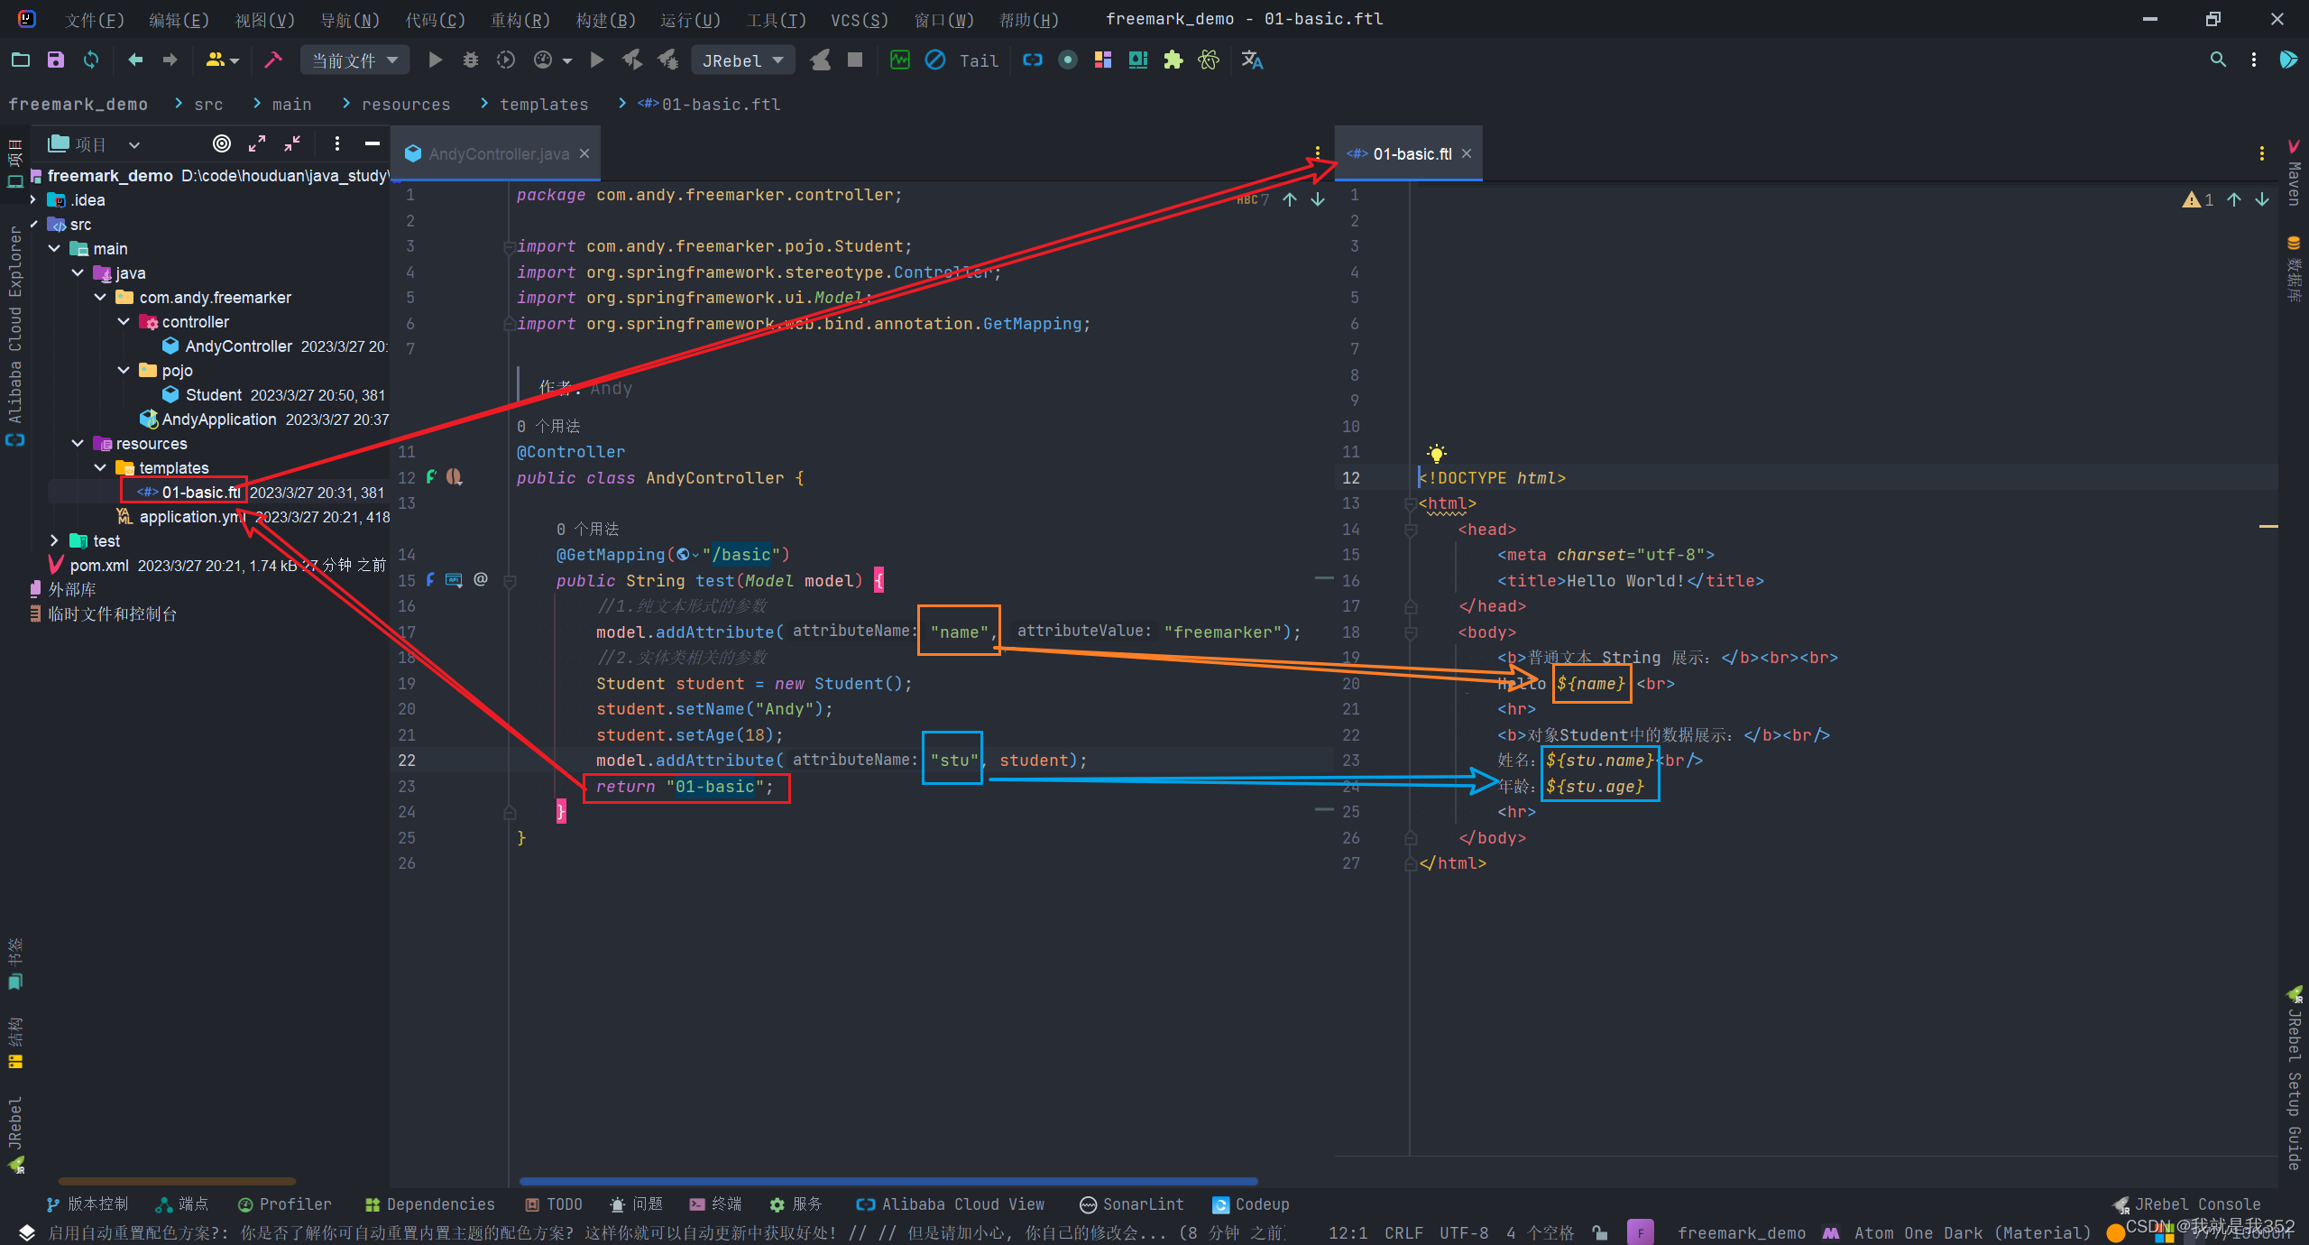Expand the test folder in project tree
Screen dimensions: 2309x1245
(54, 541)
